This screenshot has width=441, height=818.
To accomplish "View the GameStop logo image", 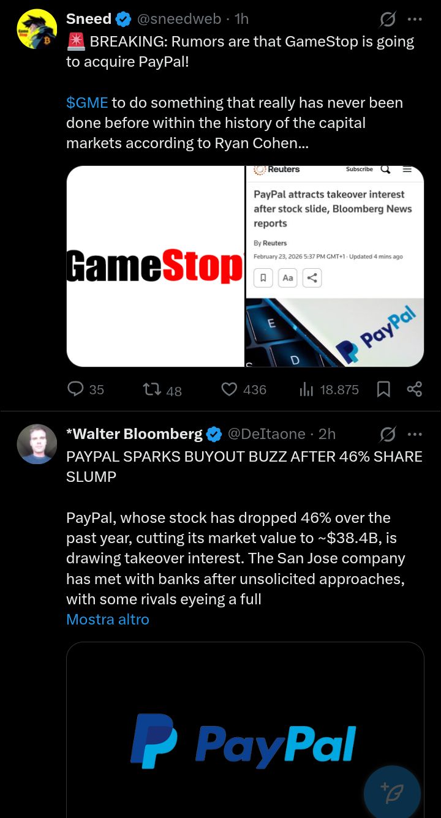I will tap(155, 266).
